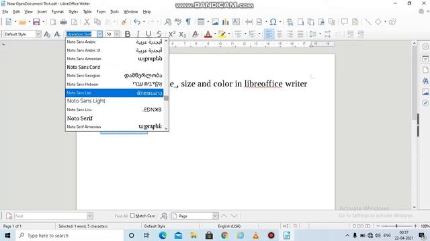This screenshot has height=241, width=430.
Task: Open the font size dropdown
Action: [x=117, y=34]
